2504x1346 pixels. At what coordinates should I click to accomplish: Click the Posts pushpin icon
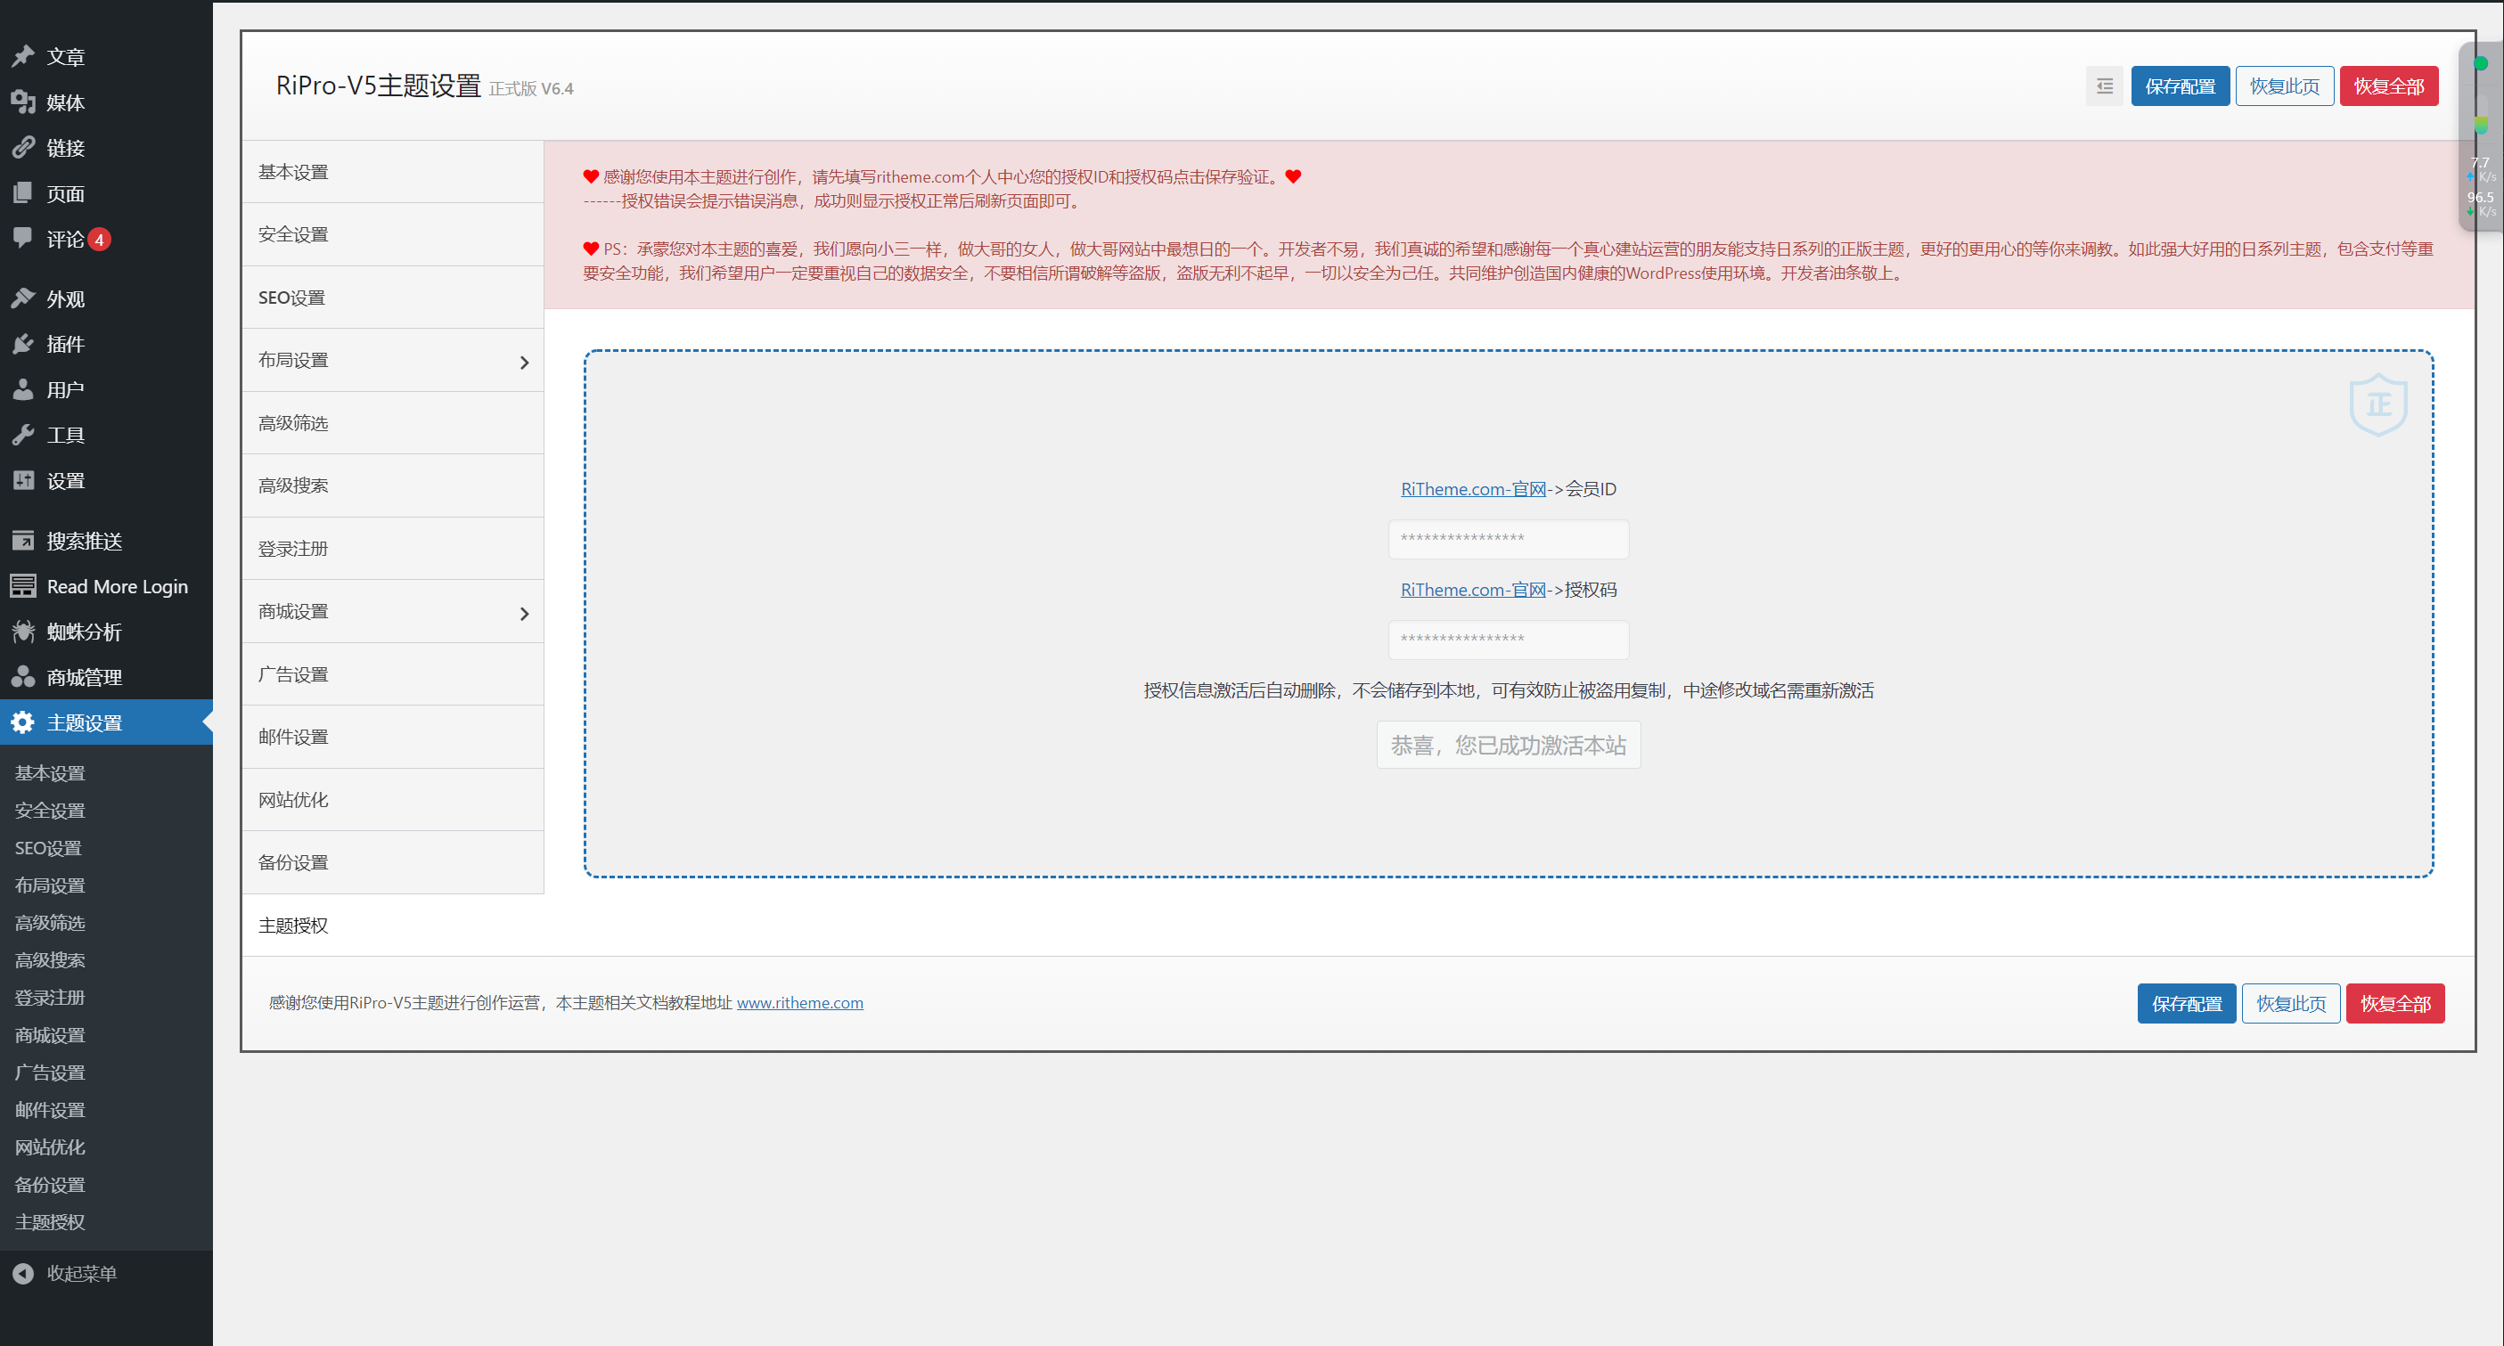pyautogui.click(x=23, y=56)
